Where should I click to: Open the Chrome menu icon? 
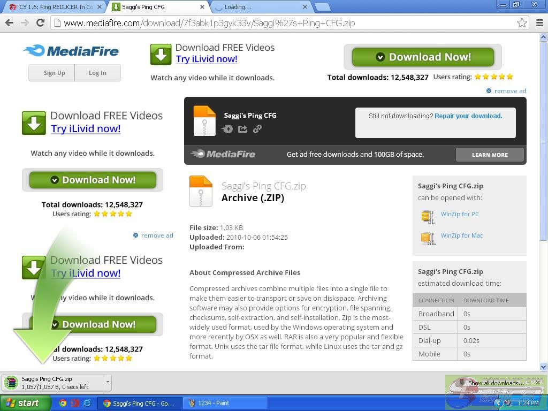click(539, 23)
